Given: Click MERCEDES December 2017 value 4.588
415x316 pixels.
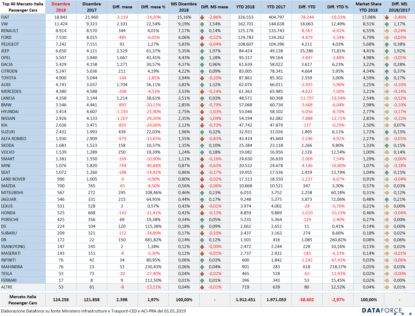Looking at the screenshot, I should pyautogui.click(x=92, y=91).
